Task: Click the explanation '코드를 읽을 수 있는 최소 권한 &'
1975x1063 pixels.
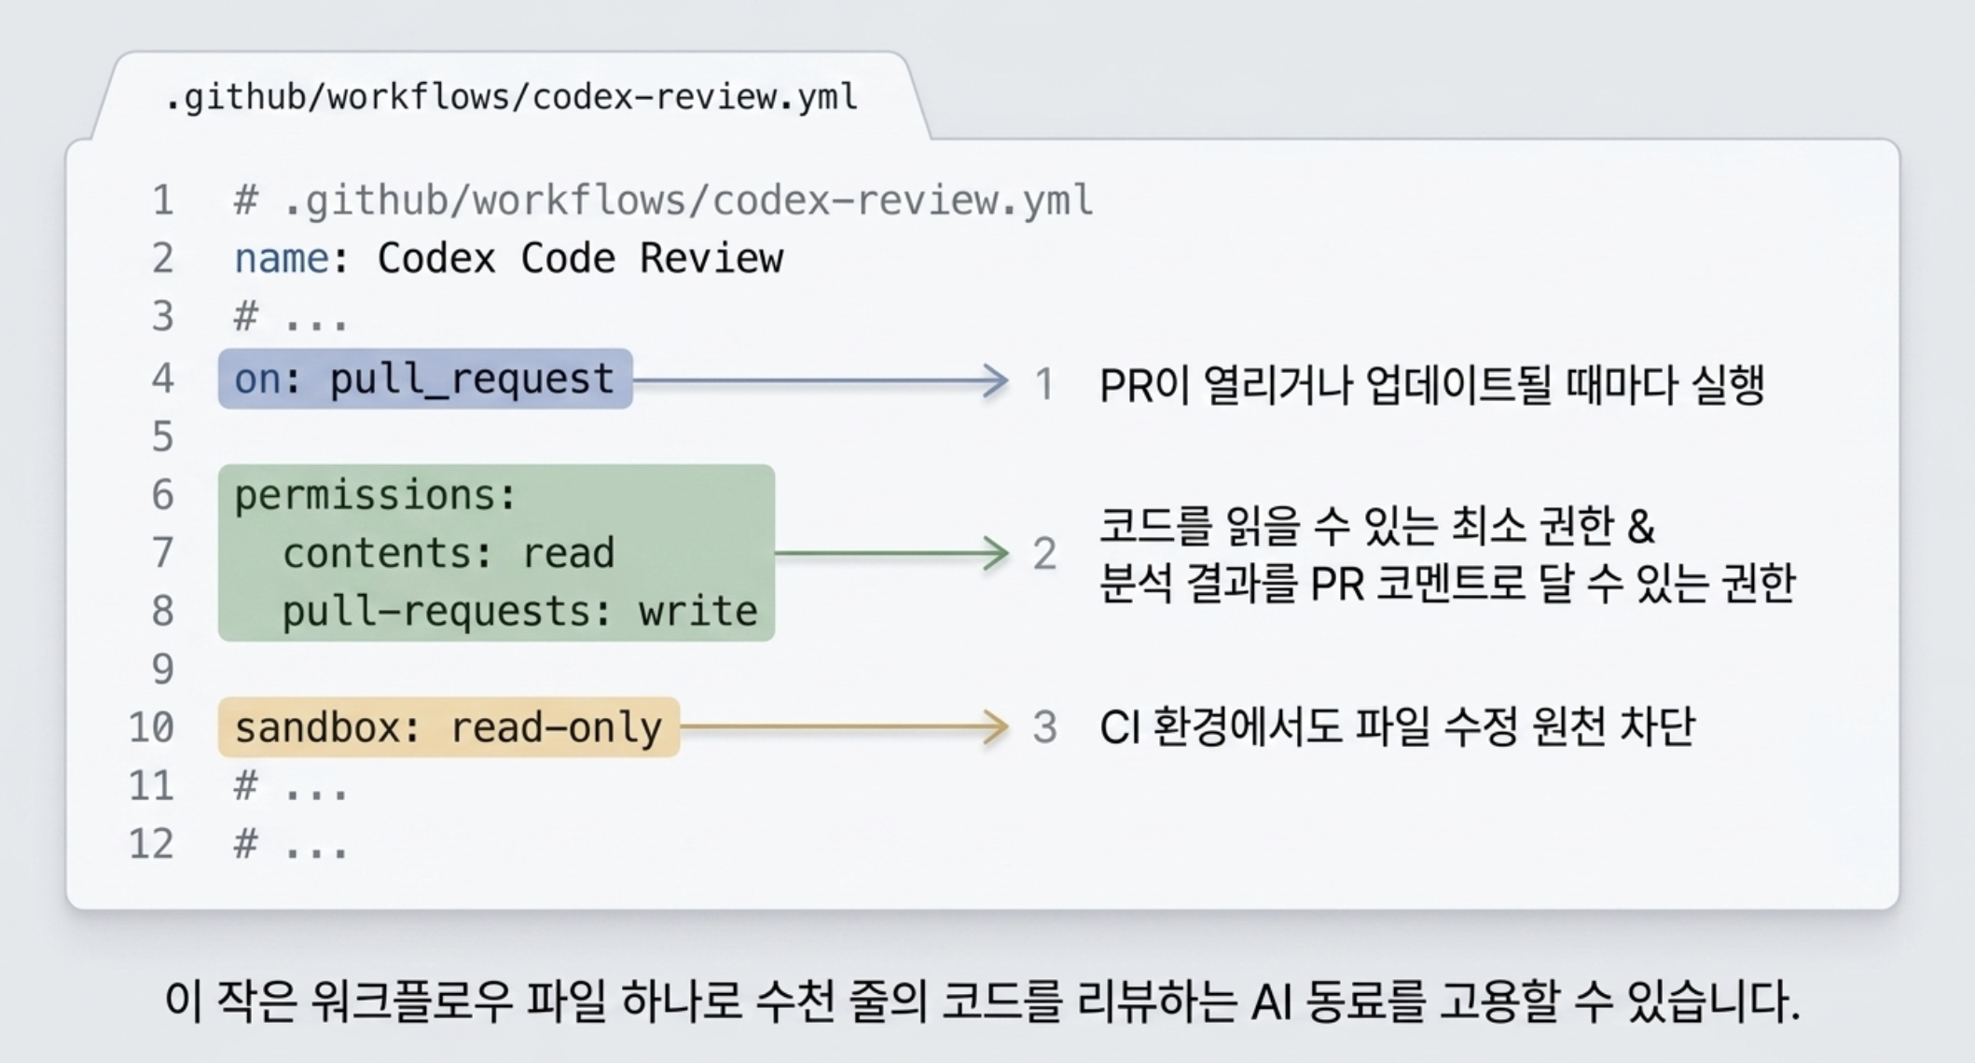Action: [1377, 526]
